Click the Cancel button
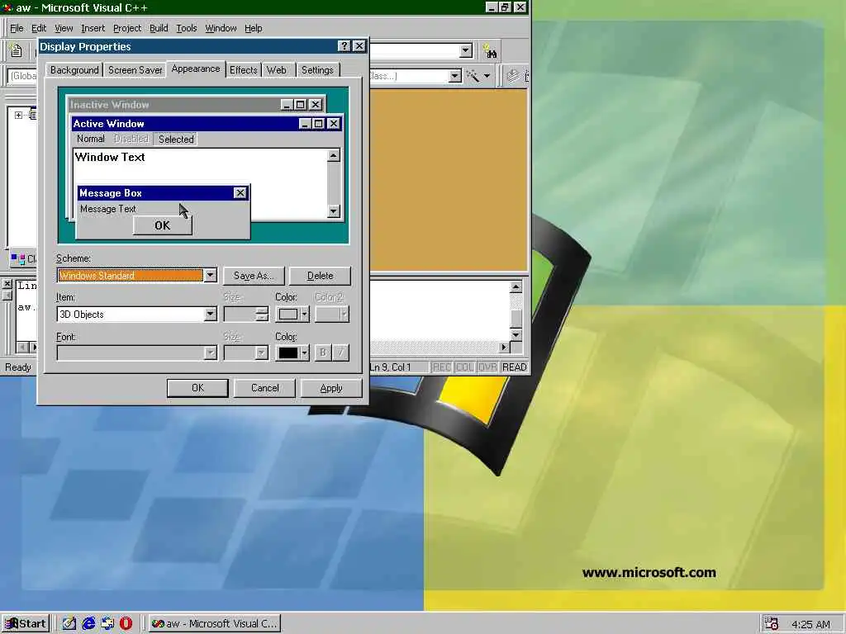The height and width of the screenshot is (634, 846). coord(264,388)
